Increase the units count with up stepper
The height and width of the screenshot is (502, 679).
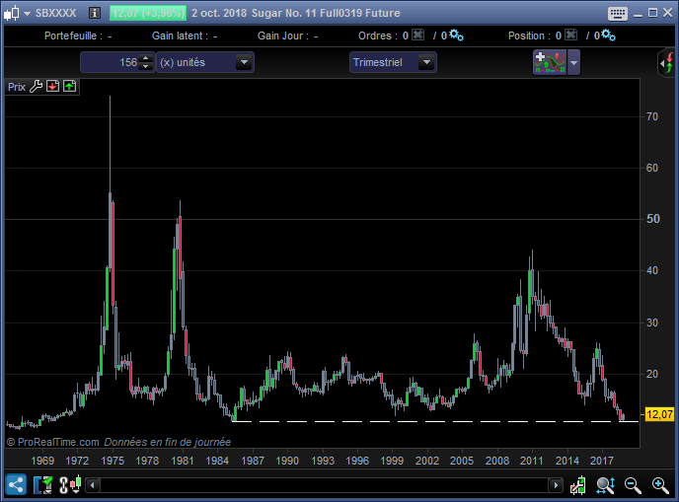coord(146,58)
